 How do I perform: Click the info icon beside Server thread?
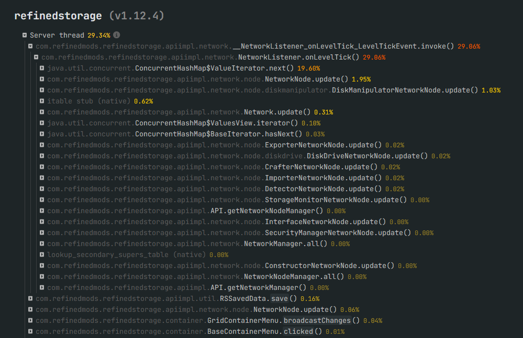click(x=116, y=35)
